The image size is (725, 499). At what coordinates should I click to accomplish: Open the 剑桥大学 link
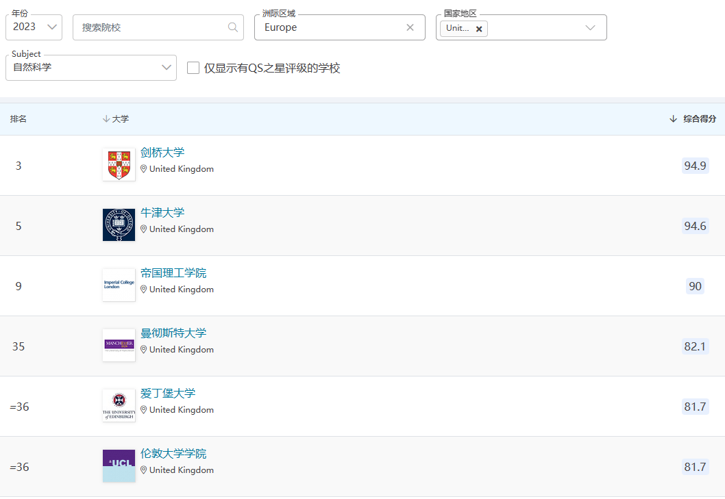pos(162,152)
